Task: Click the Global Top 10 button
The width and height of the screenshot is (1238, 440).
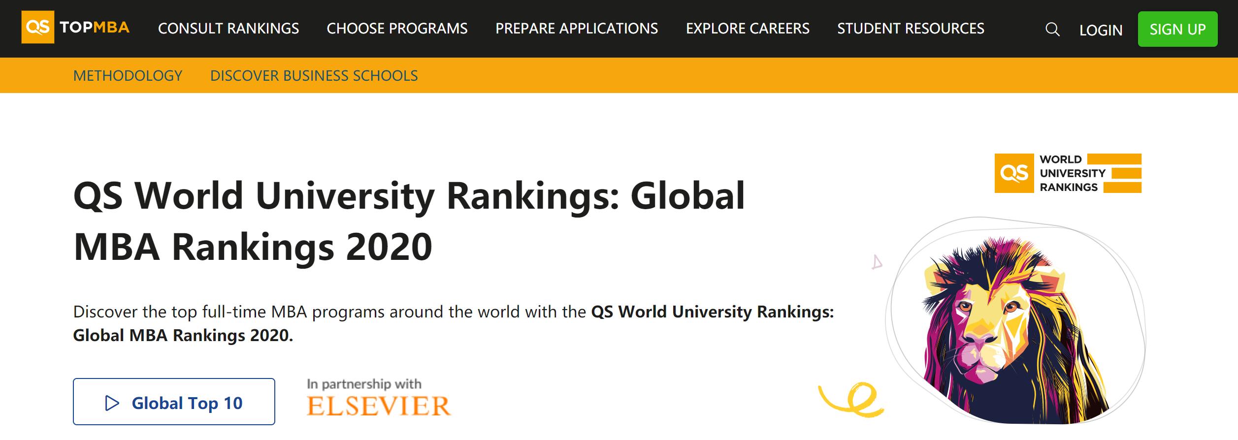Action: point(174,402)
